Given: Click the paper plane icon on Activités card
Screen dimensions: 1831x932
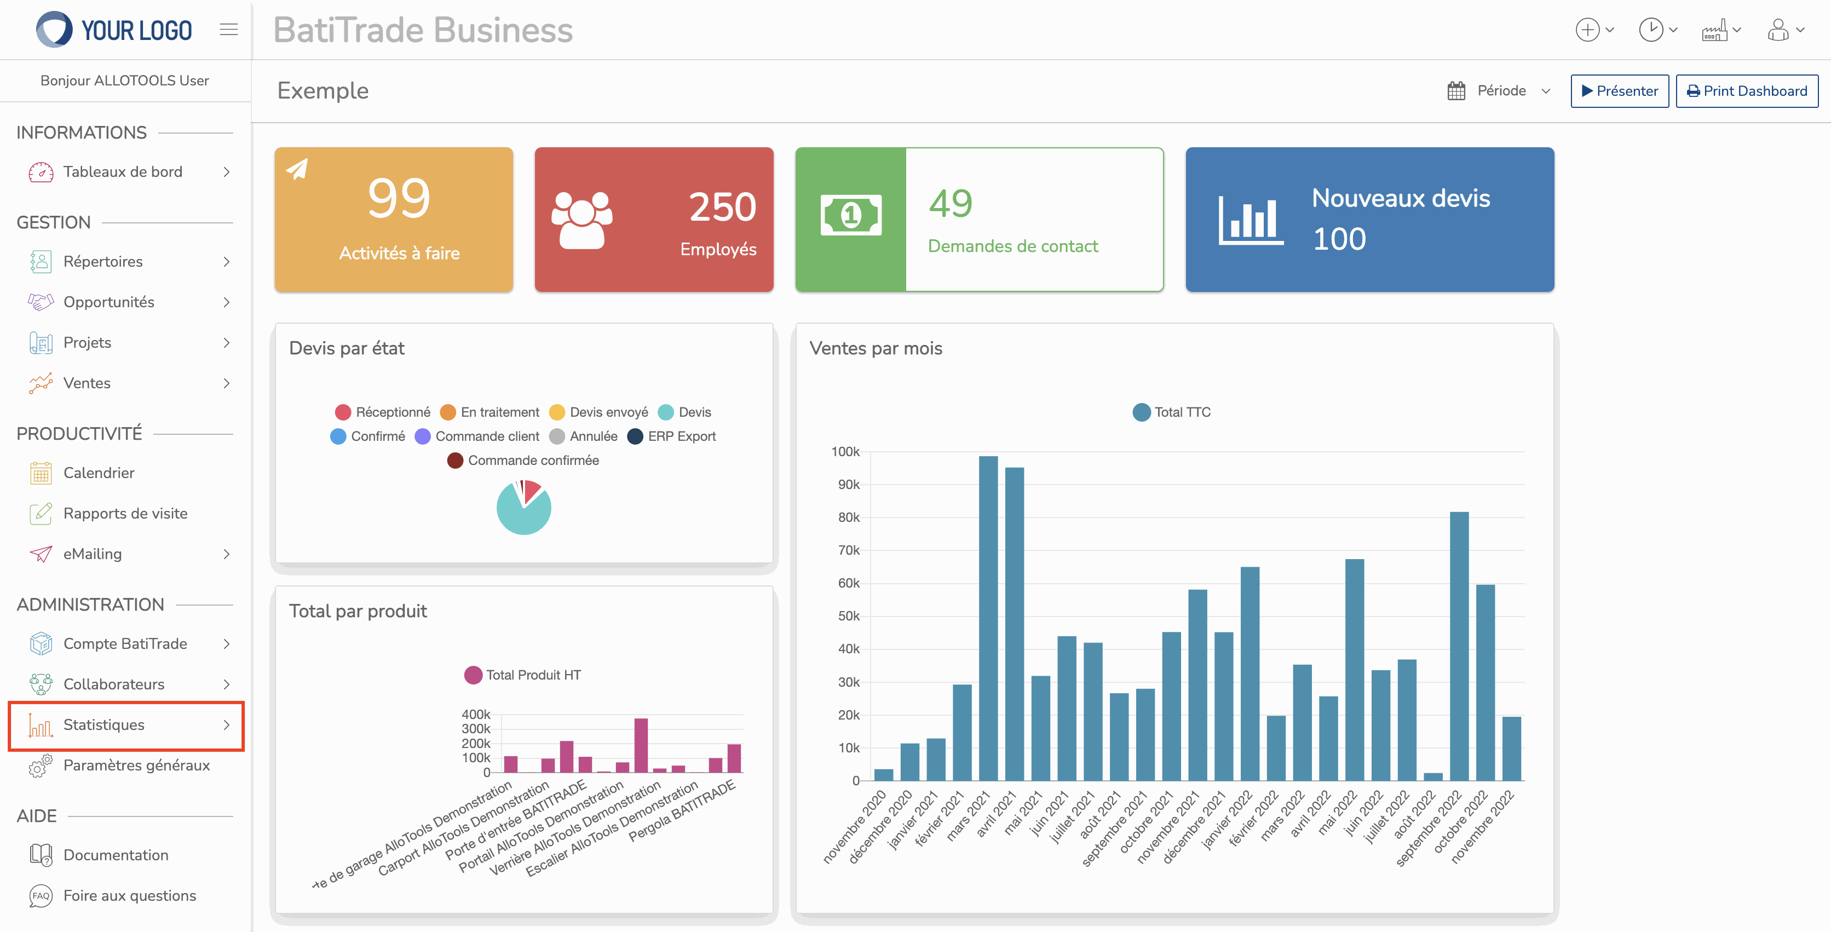Looking at the screenshot, I should pos(297,169).
